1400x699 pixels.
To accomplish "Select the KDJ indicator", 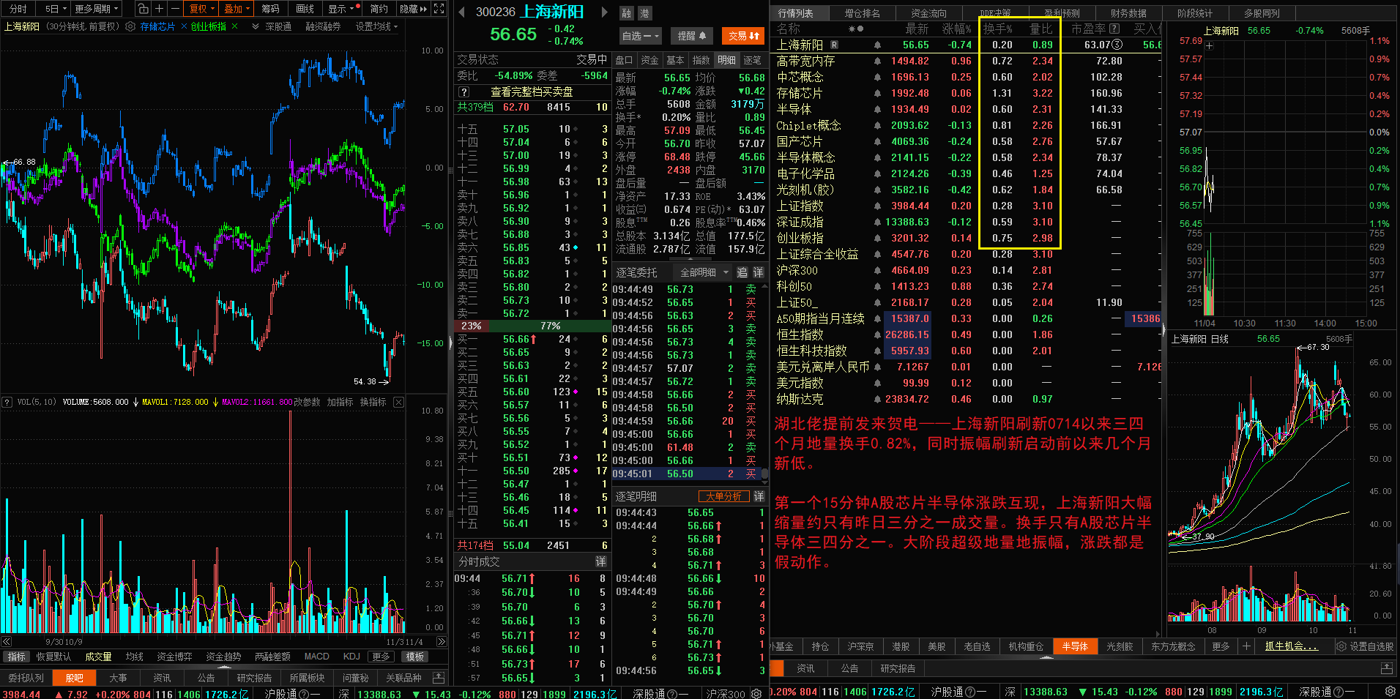I will click(x=351, y=657).
